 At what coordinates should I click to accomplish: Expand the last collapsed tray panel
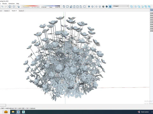pyautogui.click(x=151, y=31)
